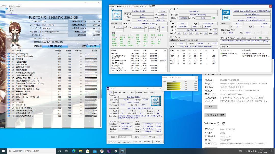Open Microsoft Store from the taskbar
This screenshot has height=154, width=275.
coord(88,151)
